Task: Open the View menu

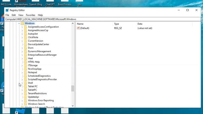Action: tap(21, 15)
